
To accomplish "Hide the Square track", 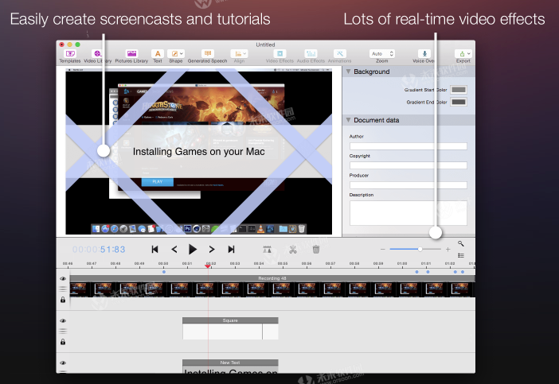I will coord(63,320).
